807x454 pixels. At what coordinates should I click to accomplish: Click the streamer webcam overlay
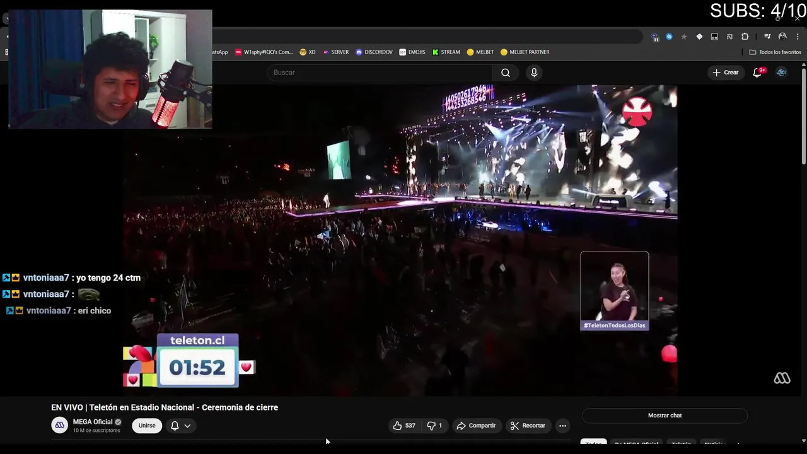[110, 69]
